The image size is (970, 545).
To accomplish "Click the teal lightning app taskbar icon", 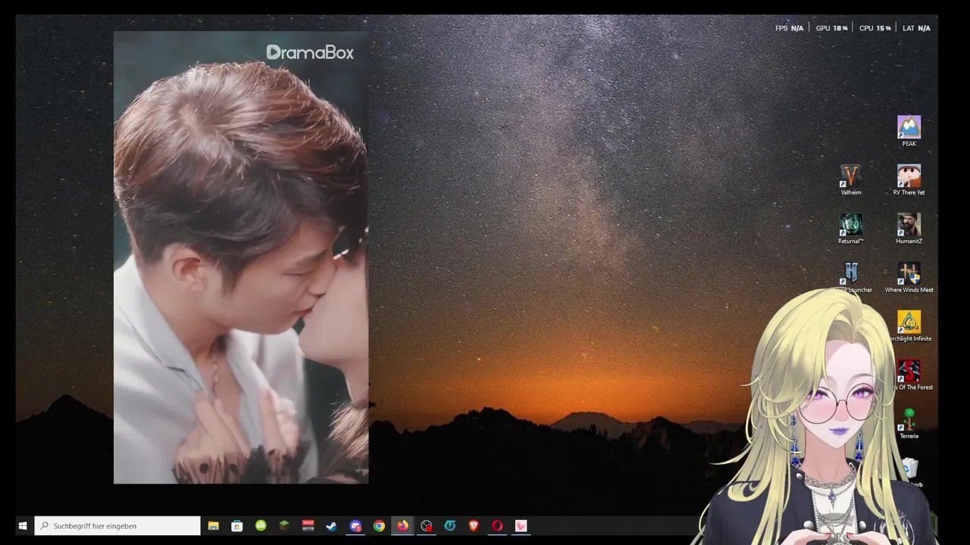I will pos(450,525).
